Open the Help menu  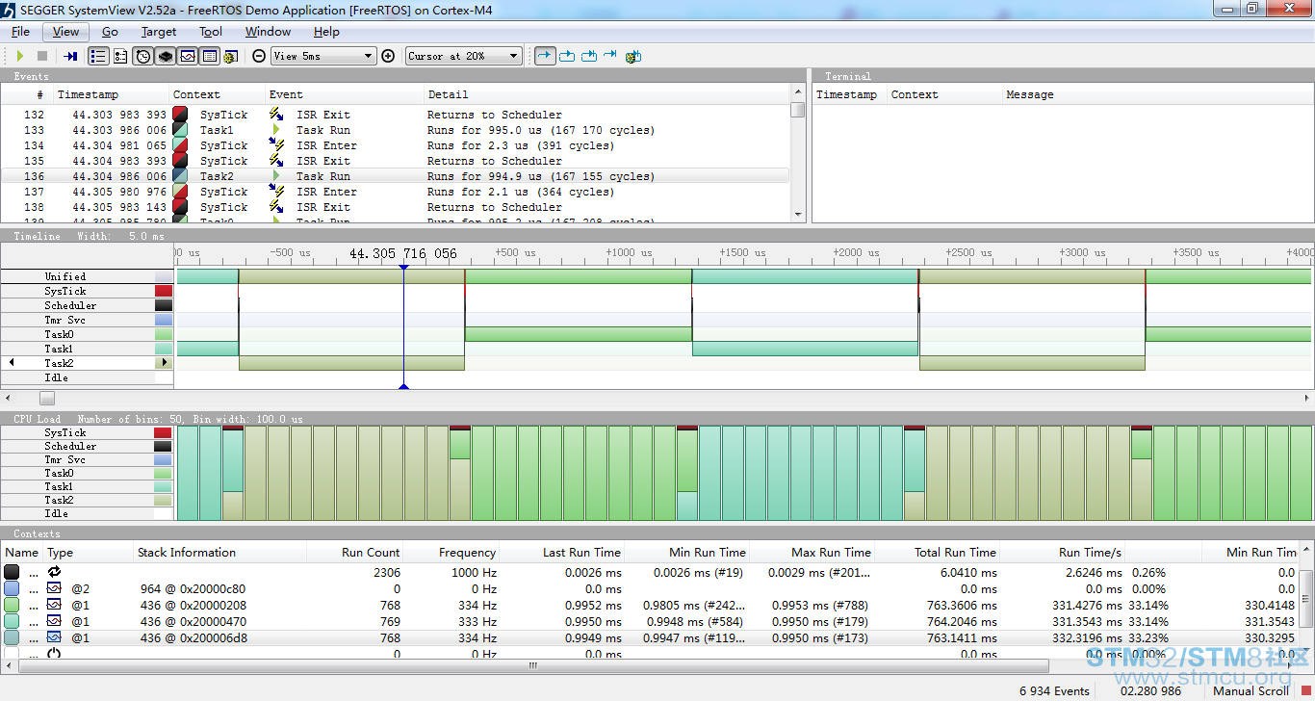326,32
